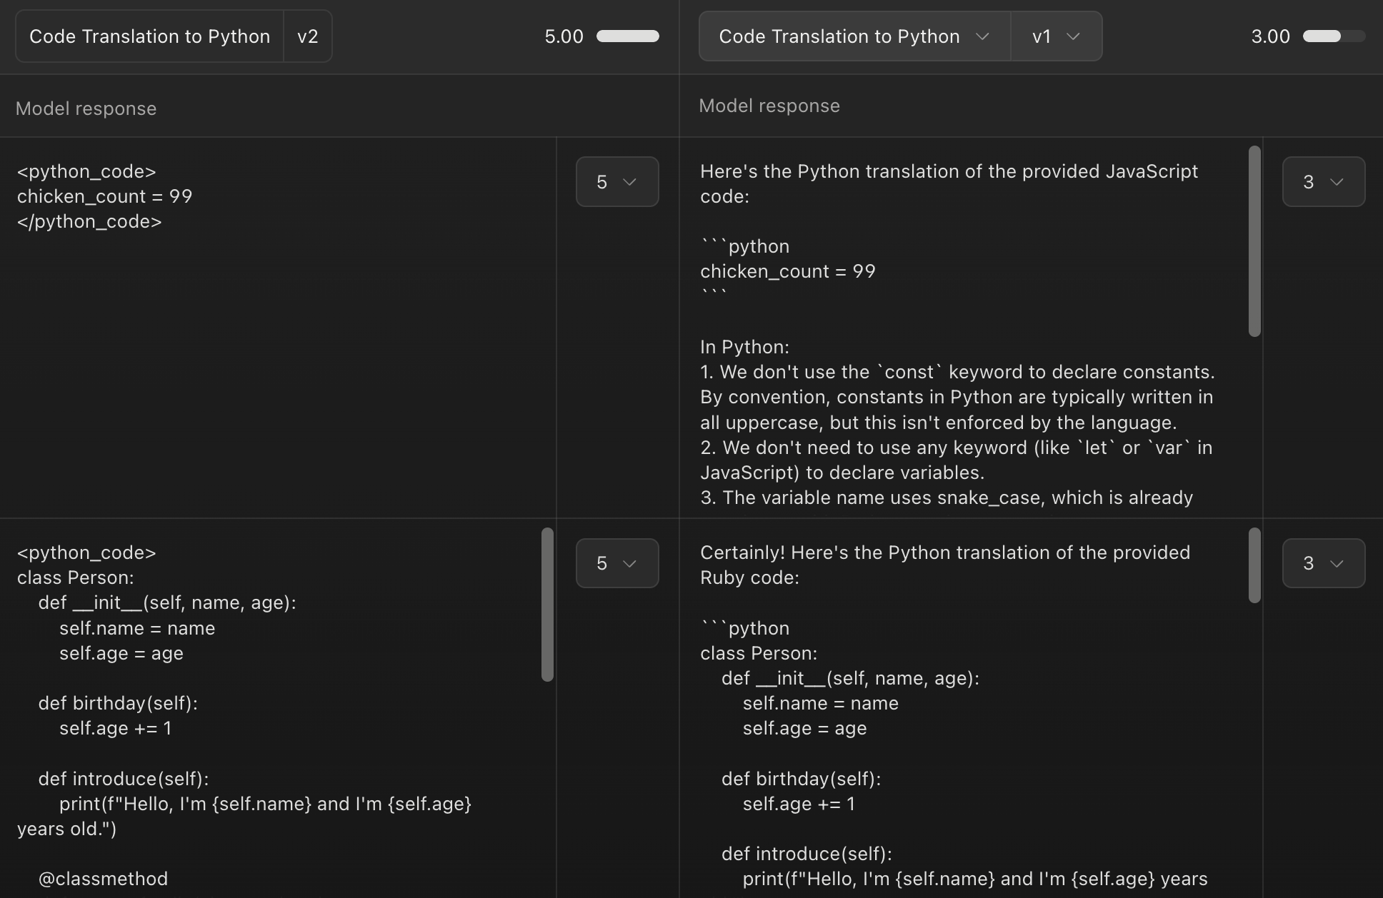Open the first row's score 5 dropdown
This screenshot has height=898, width=1383.
[x=616, y=182]
